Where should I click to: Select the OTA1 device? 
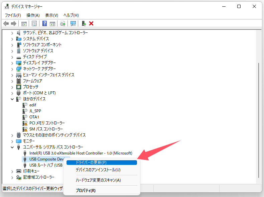pos(34,117)
